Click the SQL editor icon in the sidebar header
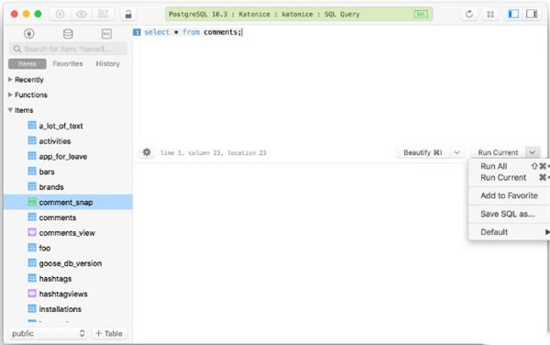The width and height of the screenshot is (550, 345). (106, 34)
